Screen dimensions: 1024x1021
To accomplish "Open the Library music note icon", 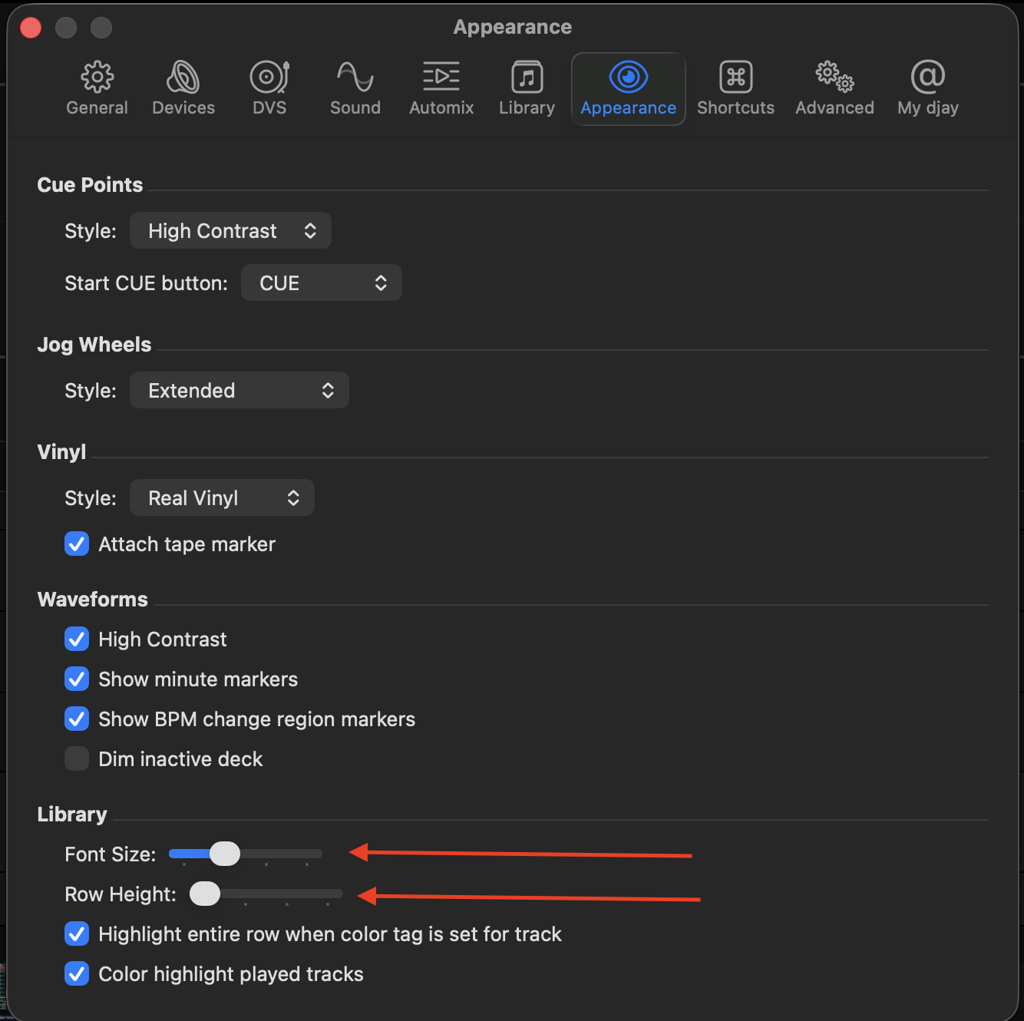I will (x=527, y=77).
